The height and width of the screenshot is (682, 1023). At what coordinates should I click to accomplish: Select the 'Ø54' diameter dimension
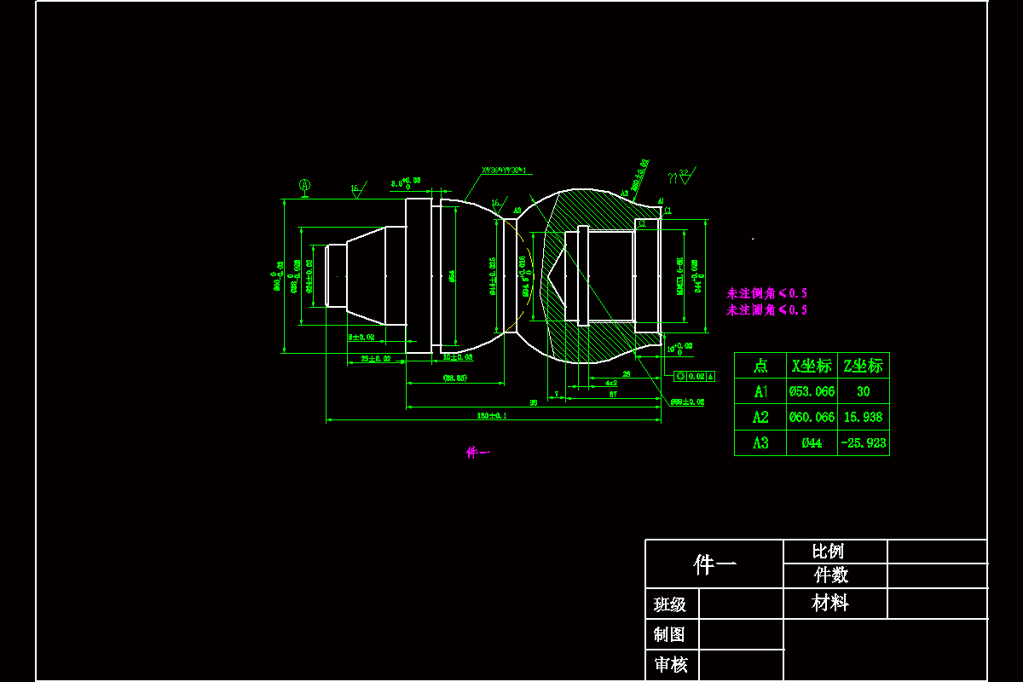point(452,276)
